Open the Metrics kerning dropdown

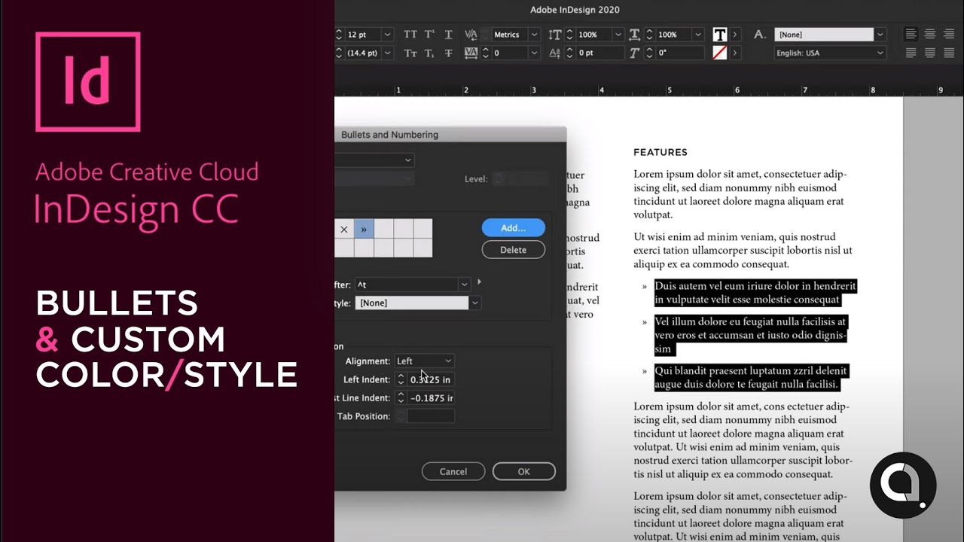point(534,35)
